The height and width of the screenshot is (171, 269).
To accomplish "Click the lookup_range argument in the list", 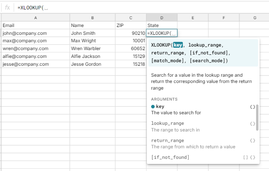I will click(168, 124).
